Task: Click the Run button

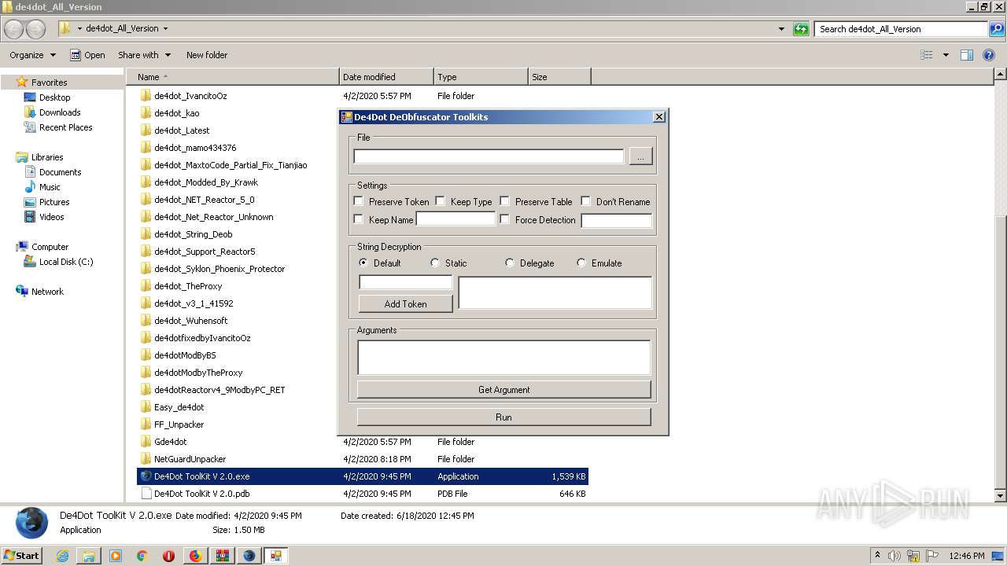Action: pyautogui.click(x=503, y=417)
